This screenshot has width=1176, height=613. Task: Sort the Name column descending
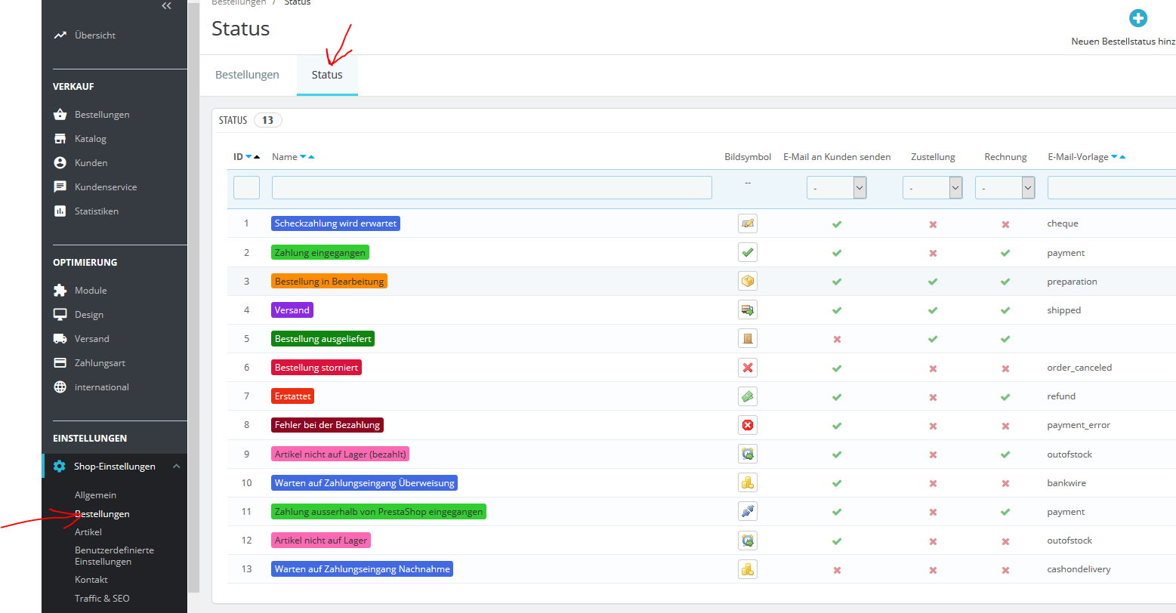303,157
